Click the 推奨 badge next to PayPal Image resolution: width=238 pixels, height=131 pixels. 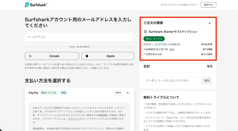[64, 93]
